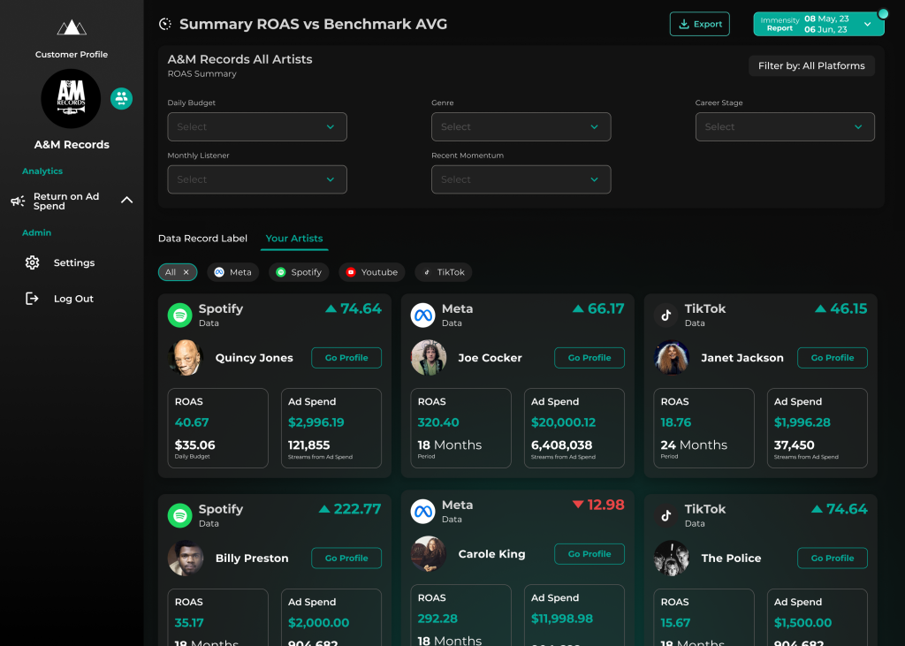The height and width of the screenshot is (646, 905).
Task: Click ROAS value 40.67
Action: click(192, 422)
